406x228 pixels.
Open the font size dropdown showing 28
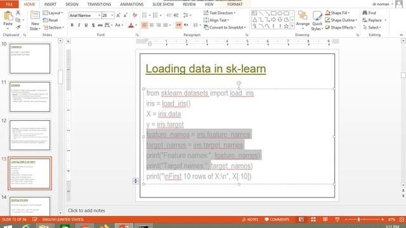tap(112, 15)
